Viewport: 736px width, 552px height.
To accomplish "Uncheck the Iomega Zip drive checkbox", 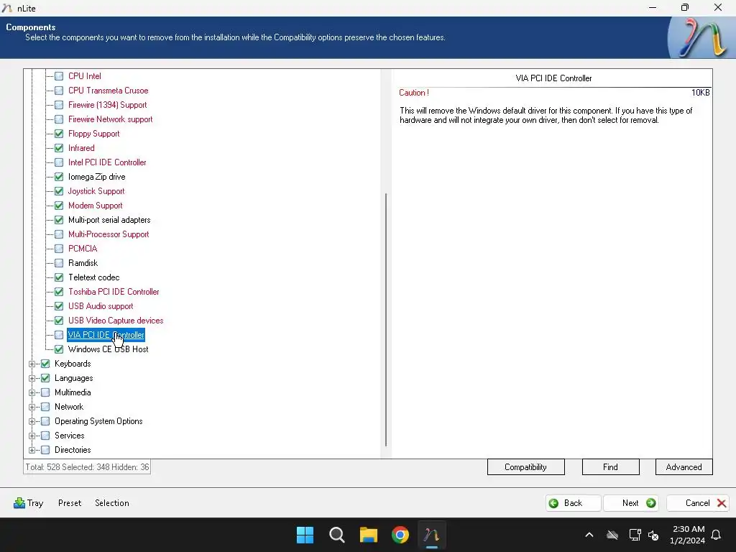I will click(59, 177).
